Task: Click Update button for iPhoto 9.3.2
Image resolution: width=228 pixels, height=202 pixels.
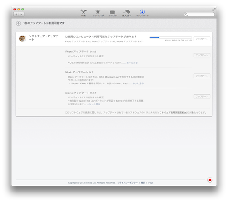Action: click(202, 55)
